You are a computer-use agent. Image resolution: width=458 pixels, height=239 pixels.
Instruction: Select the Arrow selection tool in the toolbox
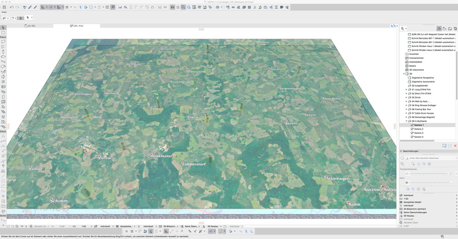pos(3,28)
